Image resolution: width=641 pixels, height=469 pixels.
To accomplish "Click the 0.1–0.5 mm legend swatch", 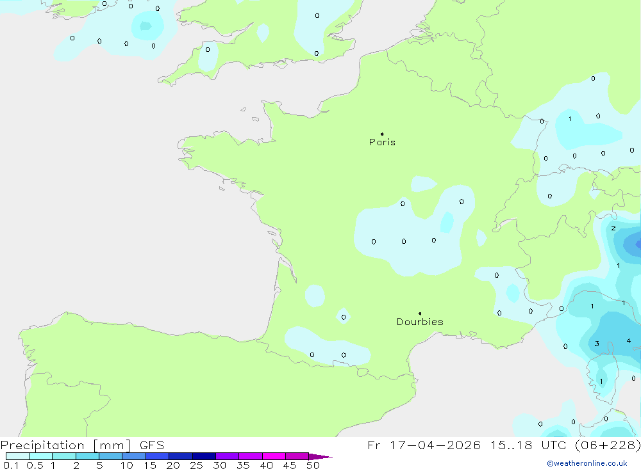I will [x=17, y=456].
